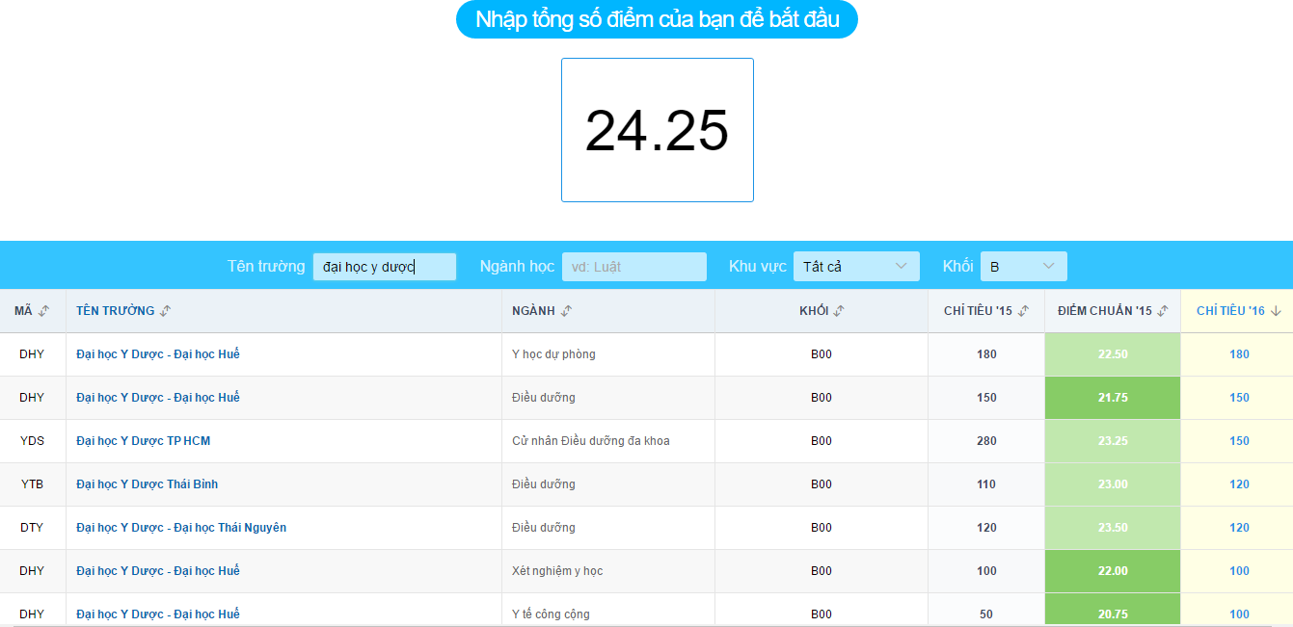Expand the Khu vực chevron arrow
This screenshot has height=627, width=1293.
click(901, 266)
